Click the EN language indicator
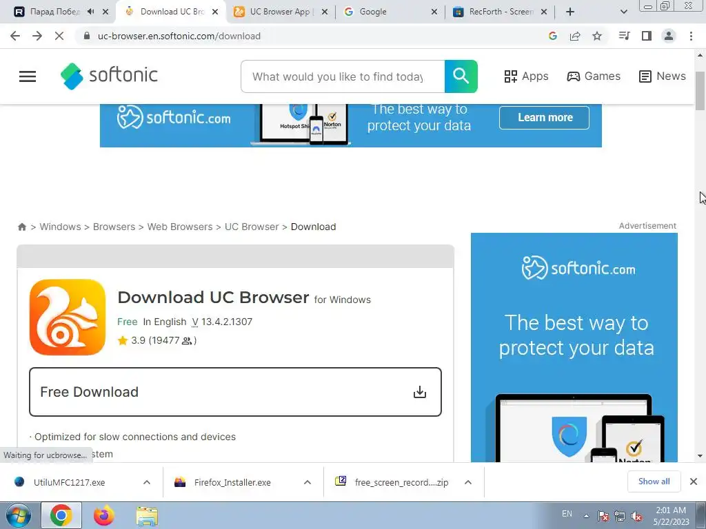The height and width of the screenshot is (529, 706). [567, 514]
